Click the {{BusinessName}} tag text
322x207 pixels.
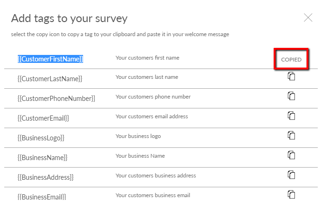pyautogui.click(x=43, y=158)
